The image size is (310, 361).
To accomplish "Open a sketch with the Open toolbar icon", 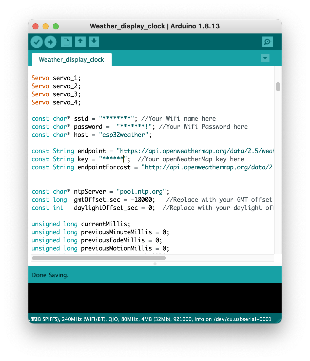I will tap(80, 42).
